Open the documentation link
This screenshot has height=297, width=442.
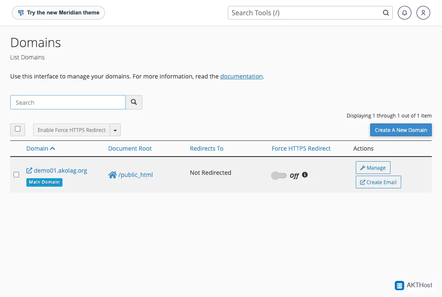[x=241, y=76]
